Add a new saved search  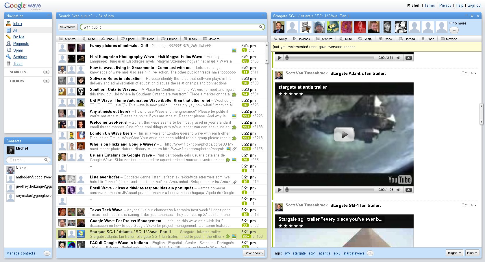(46, 72)
